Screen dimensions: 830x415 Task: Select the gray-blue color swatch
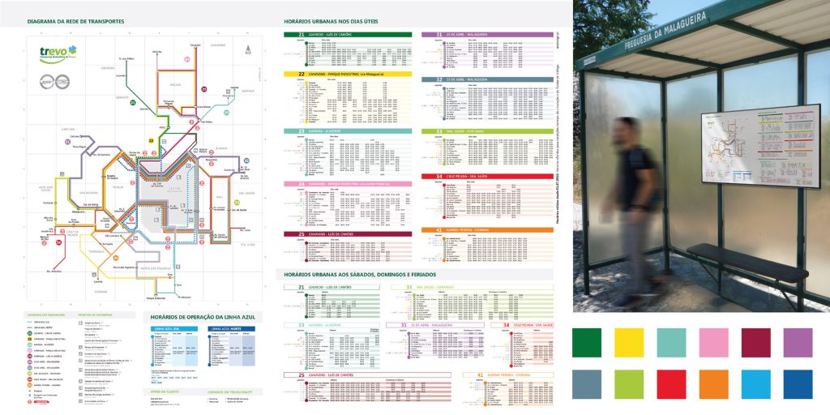point(587,384)
